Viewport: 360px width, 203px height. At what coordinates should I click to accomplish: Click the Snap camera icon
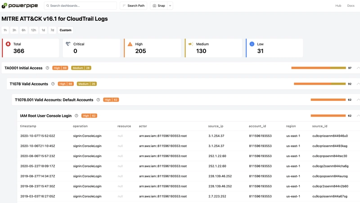point(154,6)
